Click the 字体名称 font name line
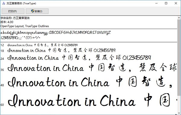181x115 pixels. click(15, 18)
